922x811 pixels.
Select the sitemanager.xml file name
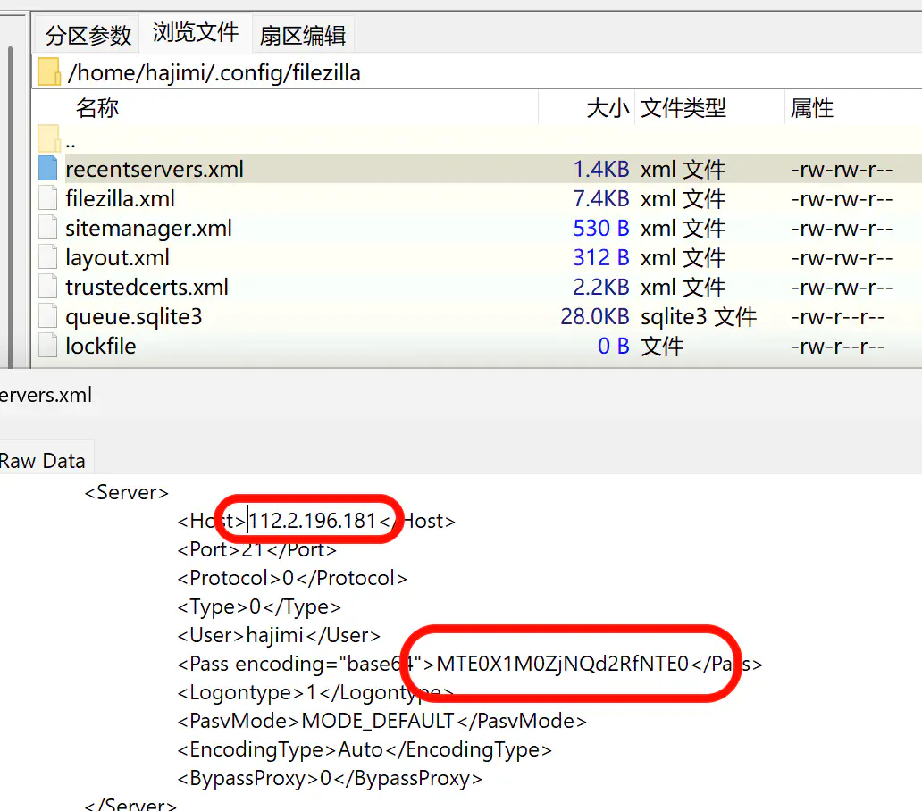coord(148,228)
